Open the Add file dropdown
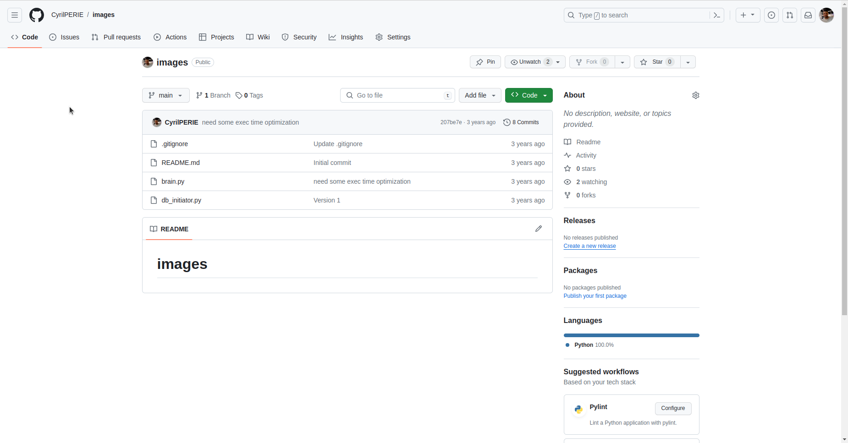The image size is (848, 443). coord(479,95)
